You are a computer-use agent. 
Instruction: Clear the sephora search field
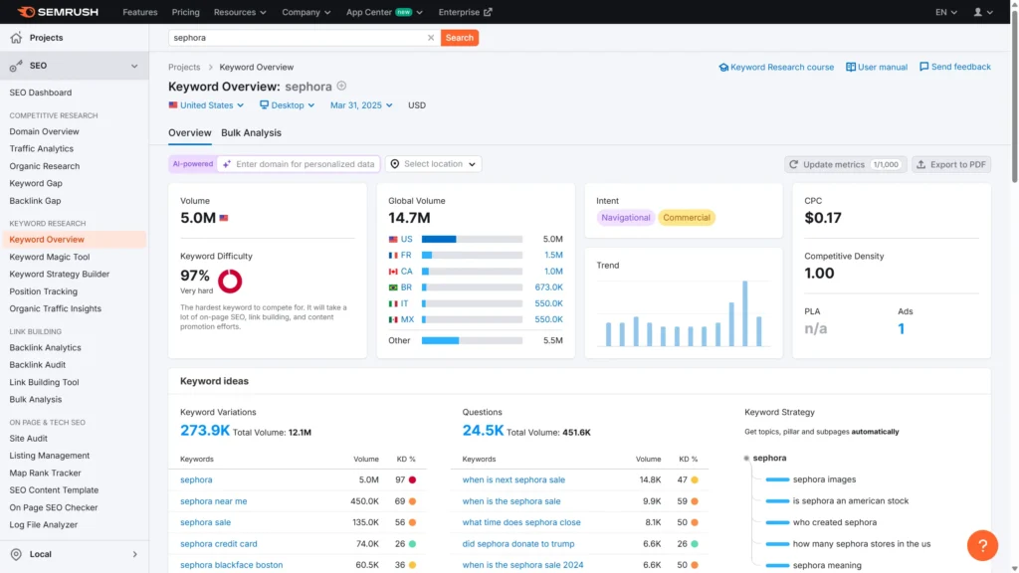pos(431,38)
